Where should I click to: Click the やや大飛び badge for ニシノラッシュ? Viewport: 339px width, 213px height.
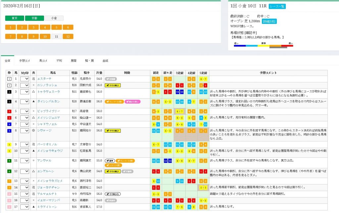point(113,85)
